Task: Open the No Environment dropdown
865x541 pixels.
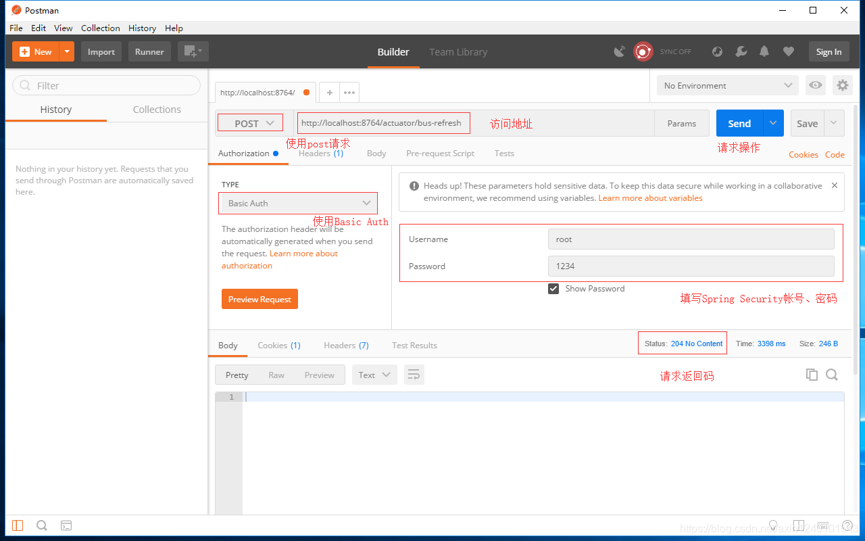Action: [728, 85]
